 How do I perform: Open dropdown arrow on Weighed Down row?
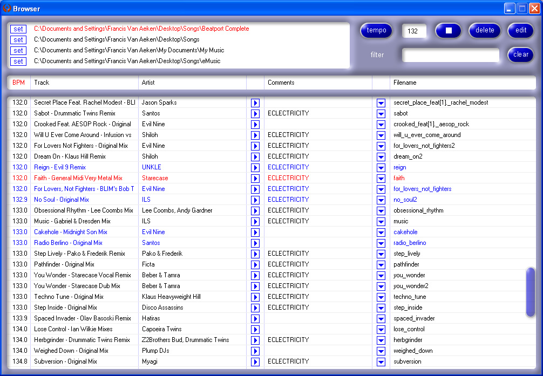pyautogui.click(x=381, y=351)
